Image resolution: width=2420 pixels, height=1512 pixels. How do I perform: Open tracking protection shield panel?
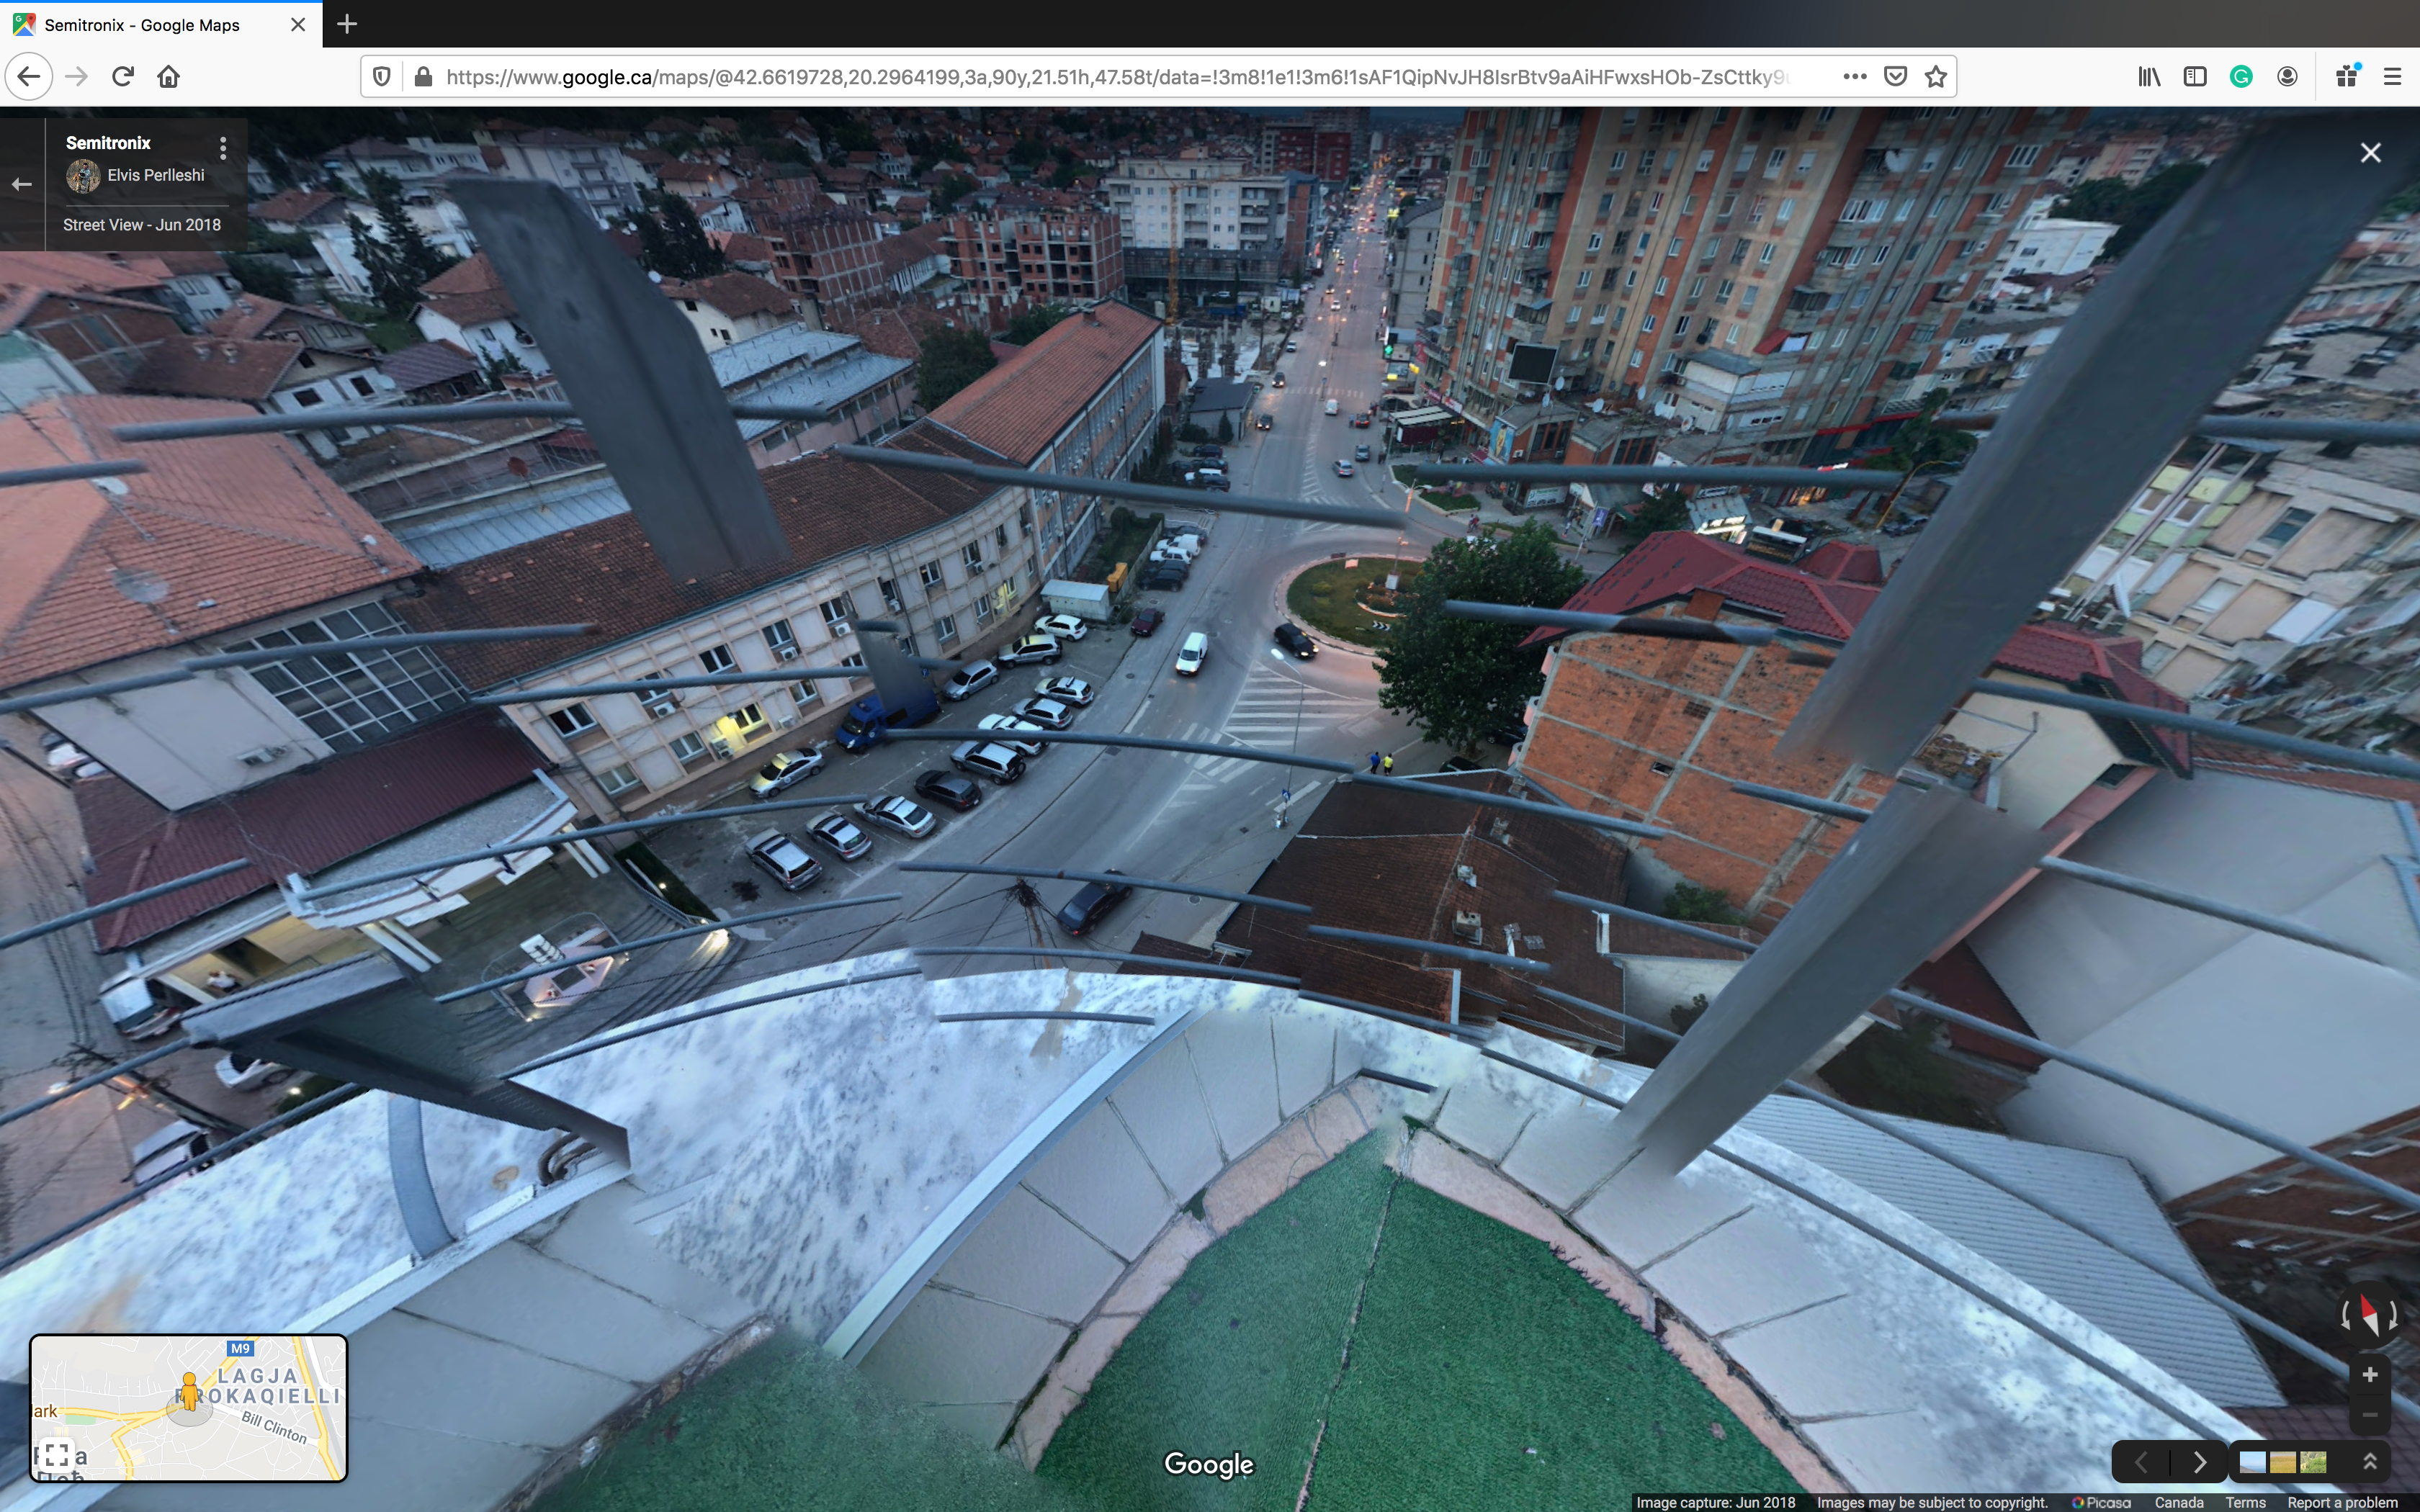pos(381,77)
